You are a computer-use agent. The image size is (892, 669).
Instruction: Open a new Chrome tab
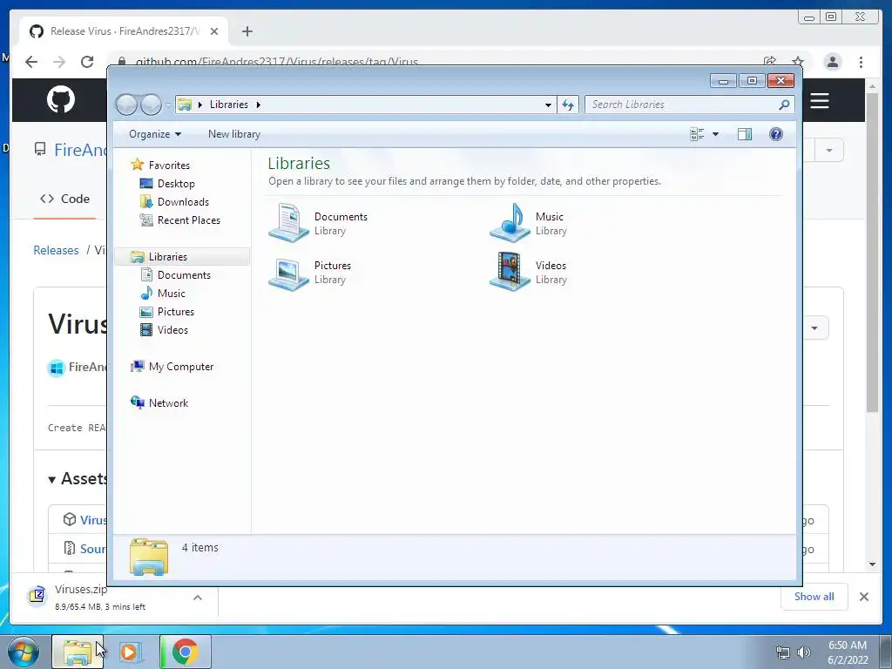[247, 31]
